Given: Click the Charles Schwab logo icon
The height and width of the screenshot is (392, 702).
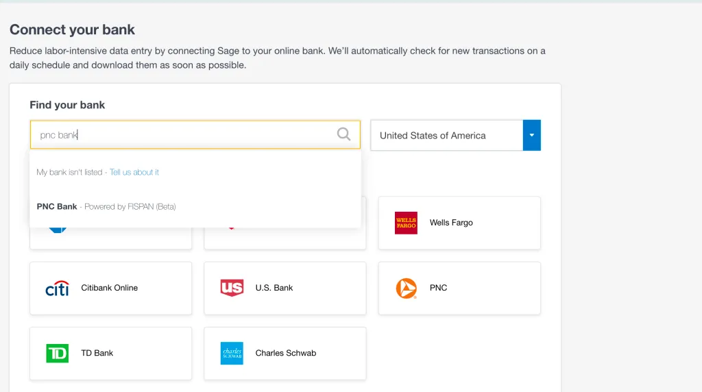Looking at the screenshot, I should [x=232, y=354].
